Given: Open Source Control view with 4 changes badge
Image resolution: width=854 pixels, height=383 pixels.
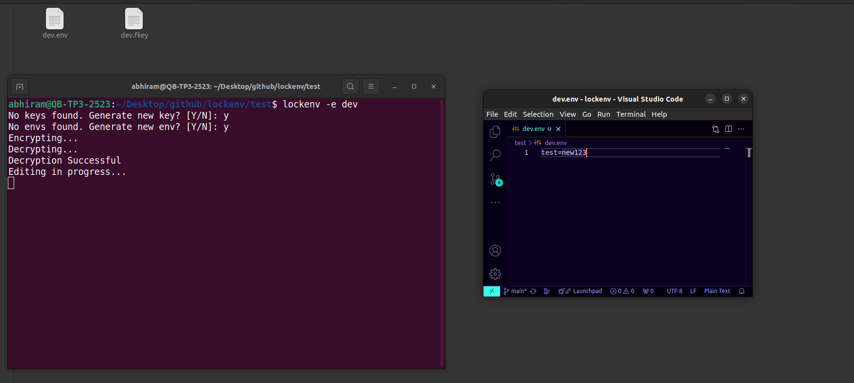Looking at the screenshot, I should pos(496,179).
